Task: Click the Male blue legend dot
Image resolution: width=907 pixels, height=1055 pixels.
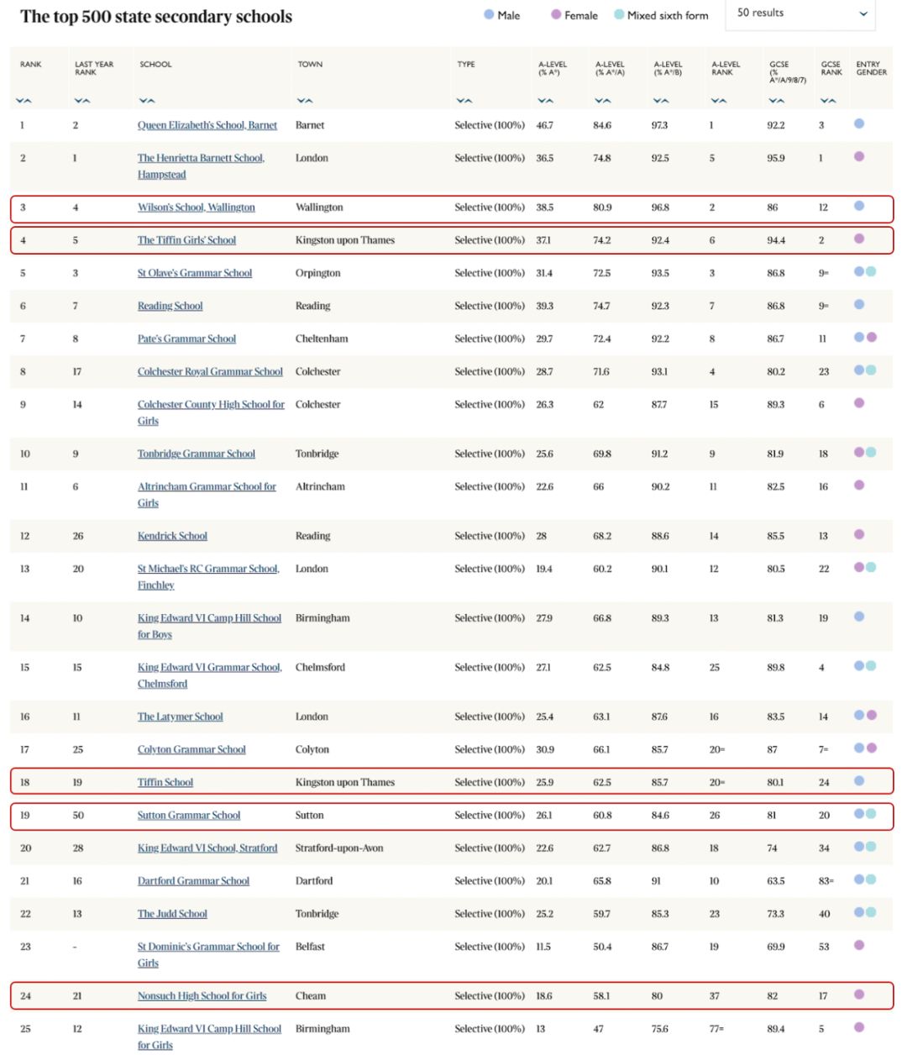Action: tap(489, 14)
